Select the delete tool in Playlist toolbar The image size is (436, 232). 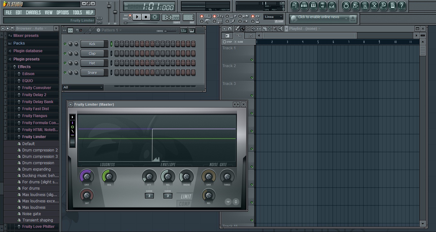point(248,29)
